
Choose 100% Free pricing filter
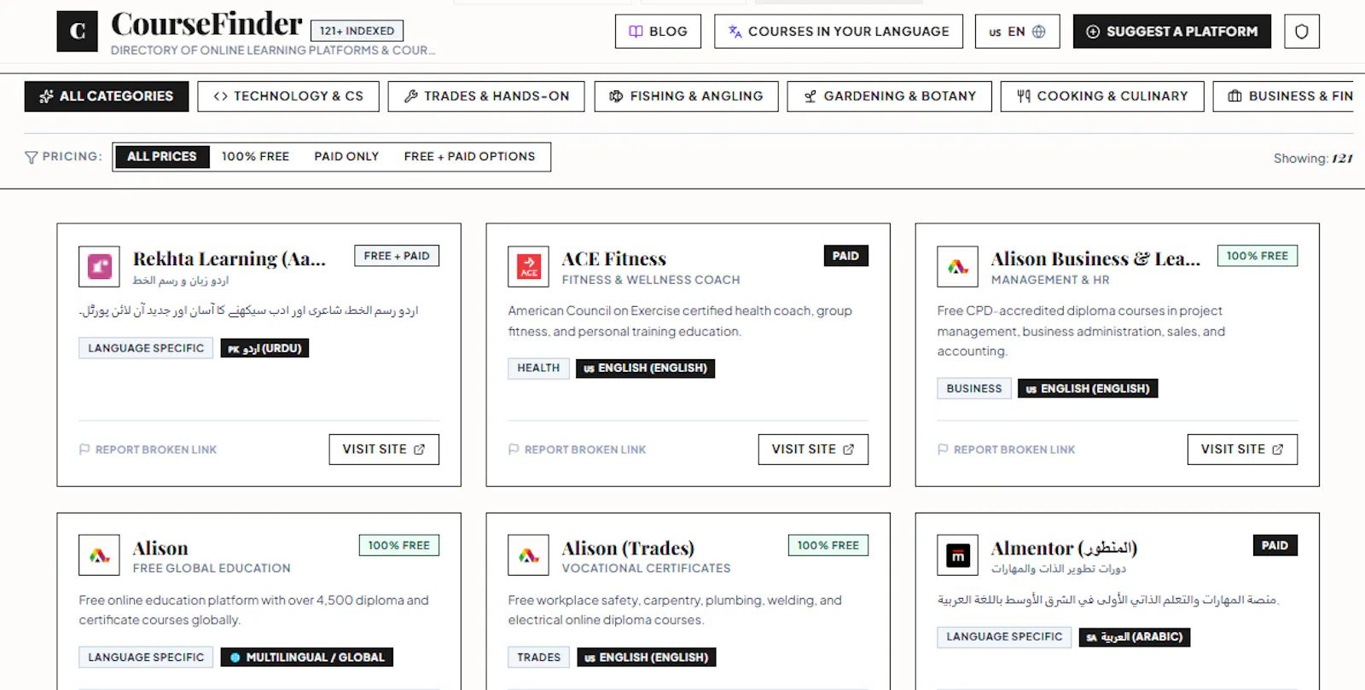coord(255,157)
